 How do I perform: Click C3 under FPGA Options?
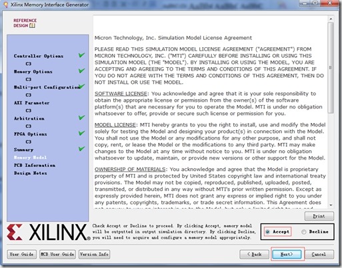click(x=29, y=142)
